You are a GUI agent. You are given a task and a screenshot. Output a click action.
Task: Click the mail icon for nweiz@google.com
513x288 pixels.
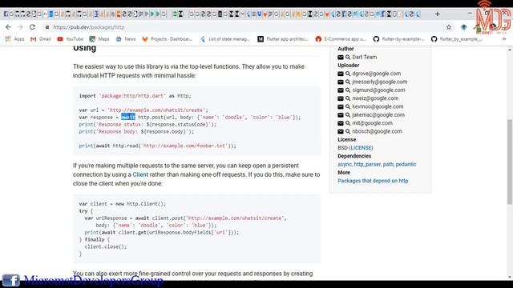[341, 98]
